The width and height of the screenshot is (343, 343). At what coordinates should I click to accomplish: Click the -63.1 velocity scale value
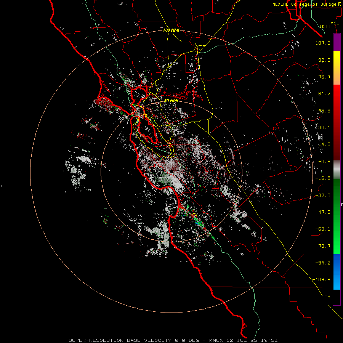[323, 229]
